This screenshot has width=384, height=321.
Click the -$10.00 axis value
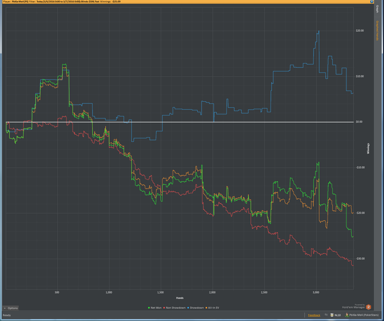pyautogui.click(x=360, y=168)
